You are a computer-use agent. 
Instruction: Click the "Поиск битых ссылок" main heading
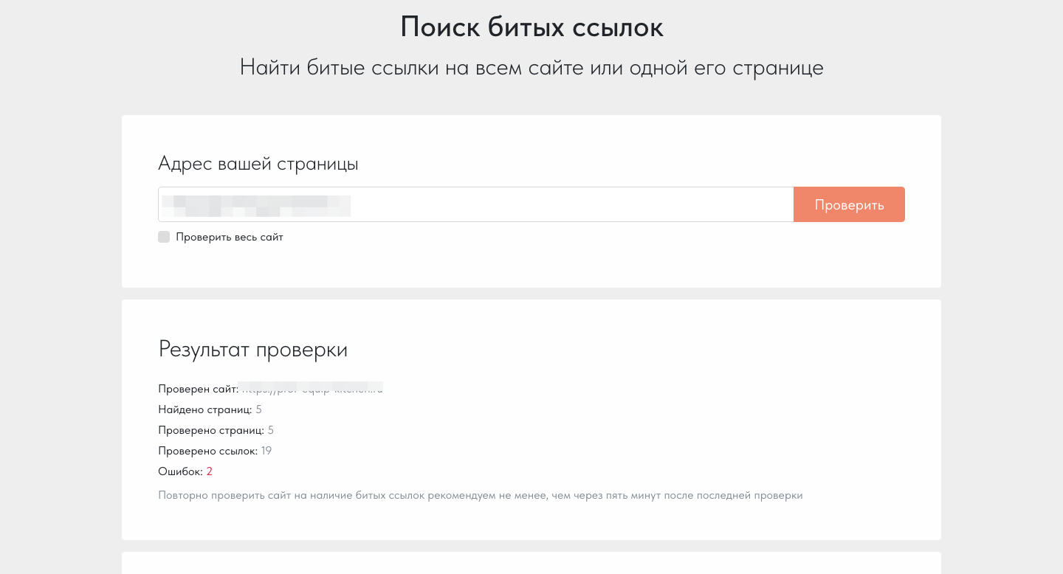click(531, 27)
